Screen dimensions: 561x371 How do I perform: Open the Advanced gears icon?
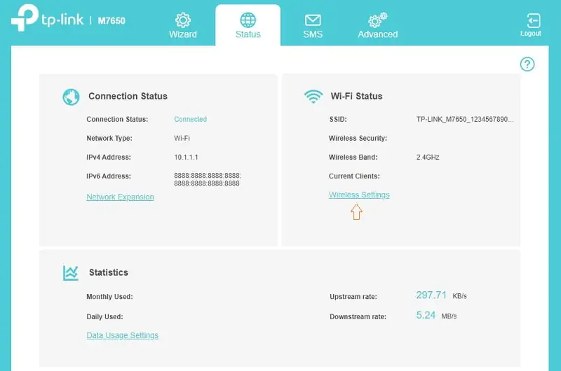click(x=378, y=20)
